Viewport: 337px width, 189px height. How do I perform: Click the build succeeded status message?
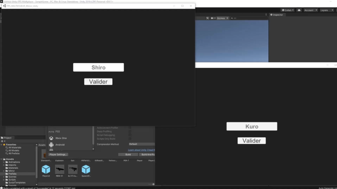(39, 188)
